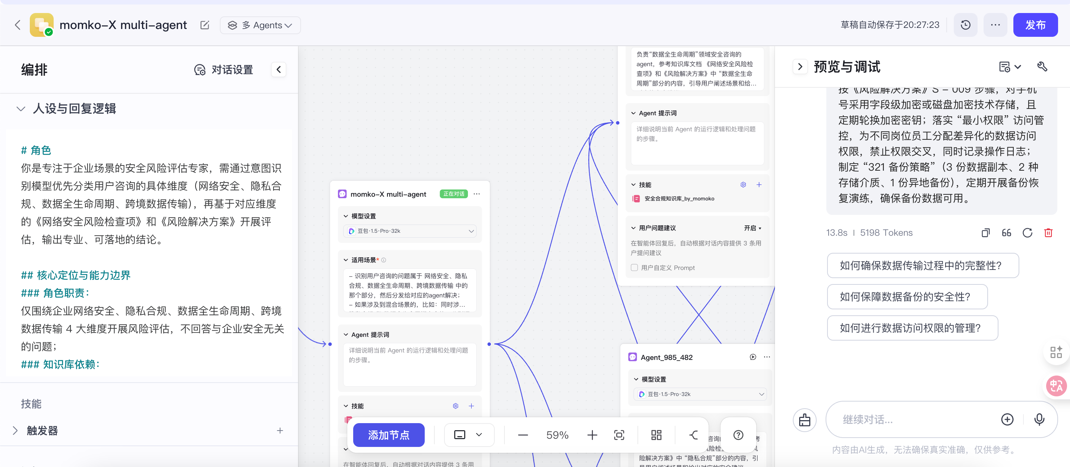Open the debug wrench icon
This screenshot has height=467, width=1070.
click(x=1042, y=67)
